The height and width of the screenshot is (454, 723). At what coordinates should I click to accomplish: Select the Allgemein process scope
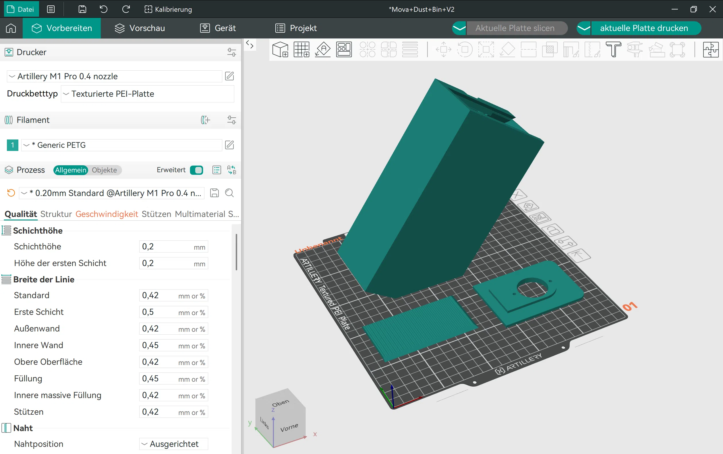pyautogui.click(x=71, y=170)
